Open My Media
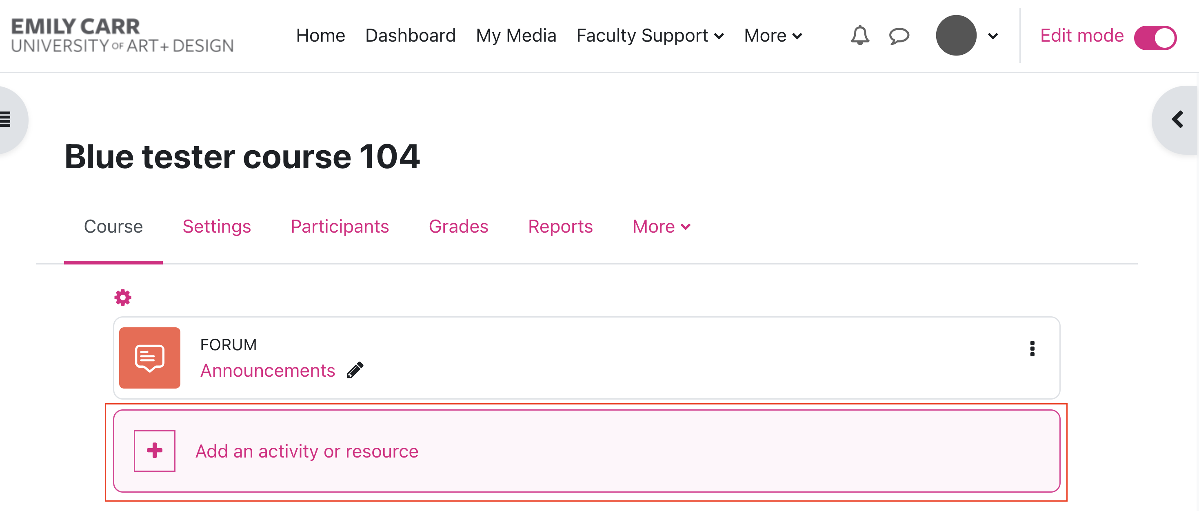The width and height of the screenshot is (1199, 511). [x=516, y=36]
